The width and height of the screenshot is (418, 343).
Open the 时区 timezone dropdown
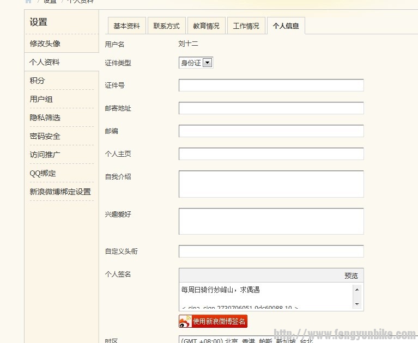[271, 340]
